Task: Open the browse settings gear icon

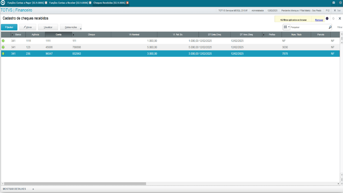Action: click(333, 18)
